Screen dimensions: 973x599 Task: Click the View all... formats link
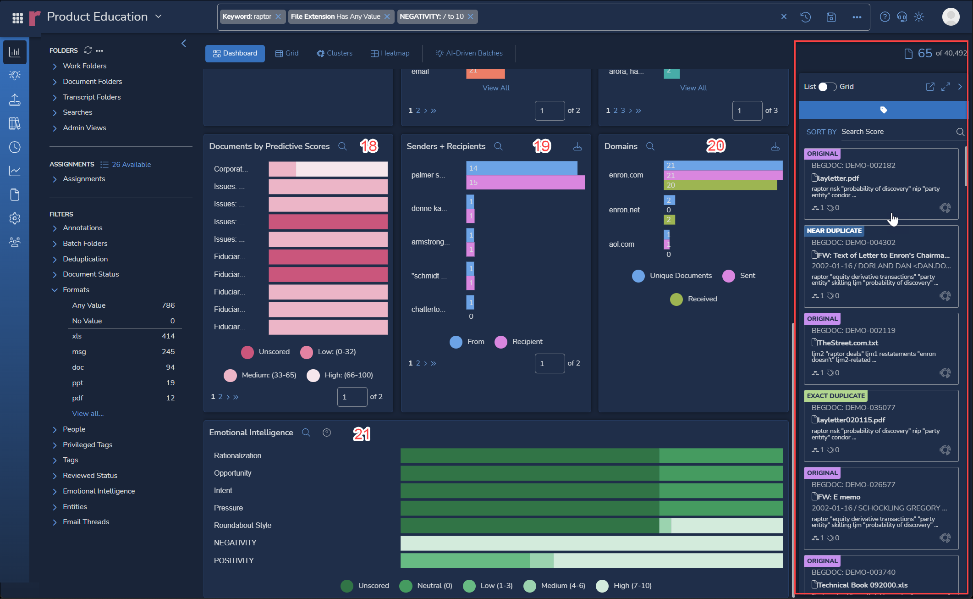tap(88, 414)
